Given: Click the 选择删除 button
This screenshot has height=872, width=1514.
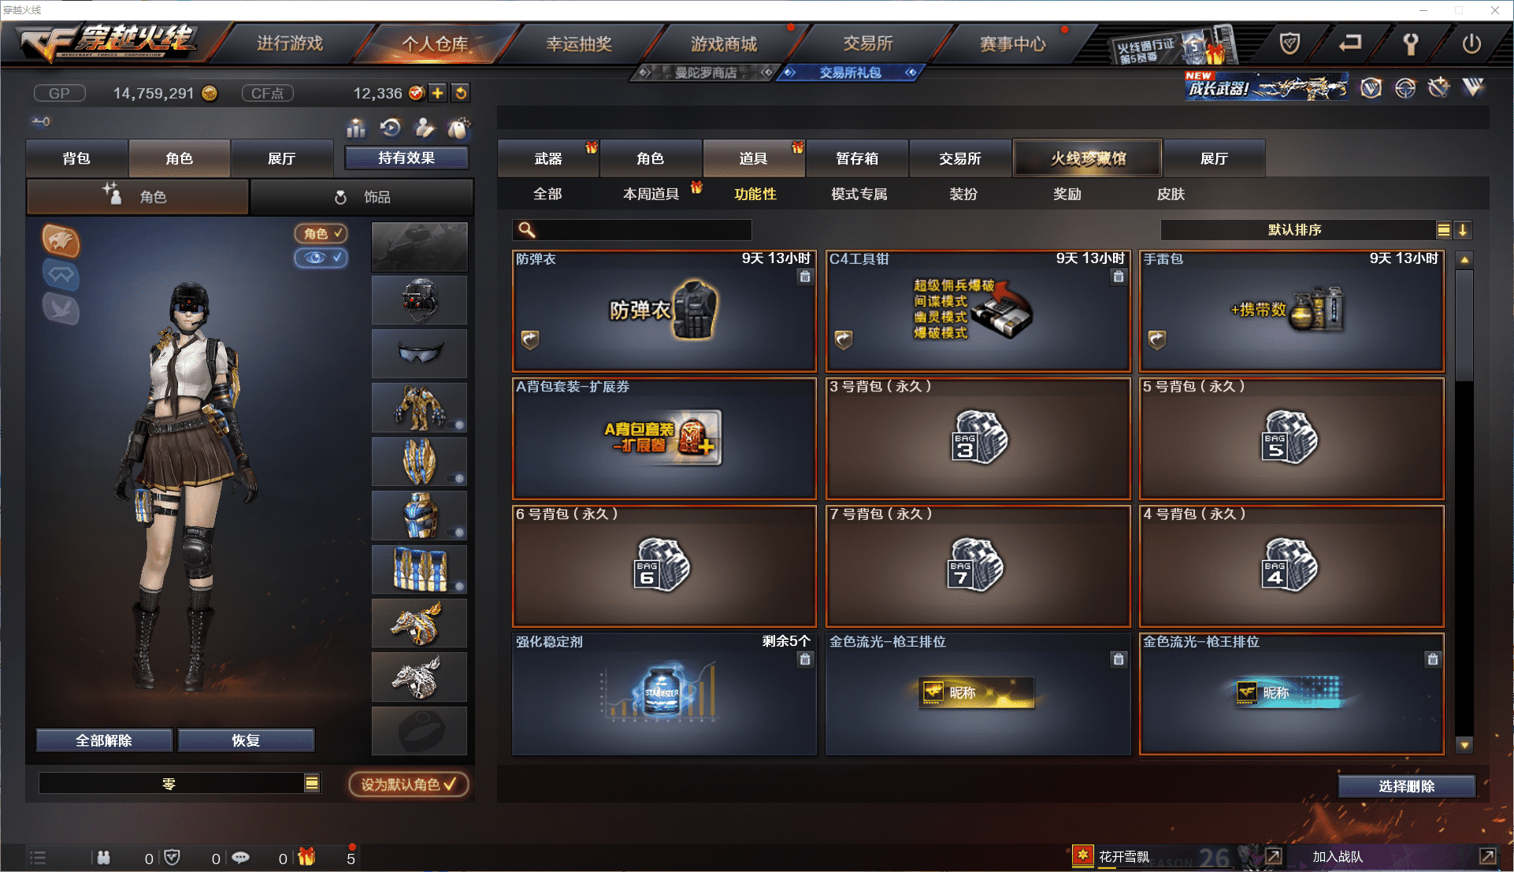Looking at the screenshot, I should [1407, 786].
